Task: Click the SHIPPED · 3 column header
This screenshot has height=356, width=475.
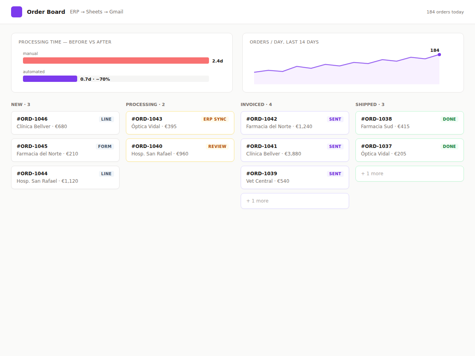Action: 370,104
